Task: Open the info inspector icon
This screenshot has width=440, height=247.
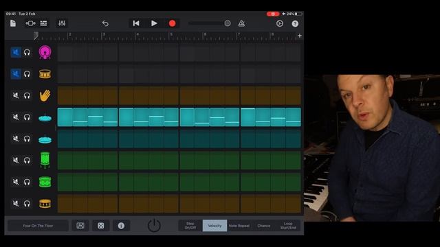Action: click(121, 226)
